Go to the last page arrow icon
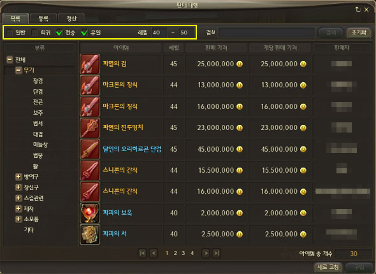This screenshot has height=274, width=376. (x=216, y=253)
